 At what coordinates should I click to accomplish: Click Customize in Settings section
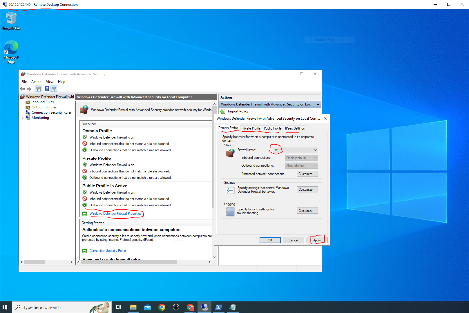click(x=307, y=190)
